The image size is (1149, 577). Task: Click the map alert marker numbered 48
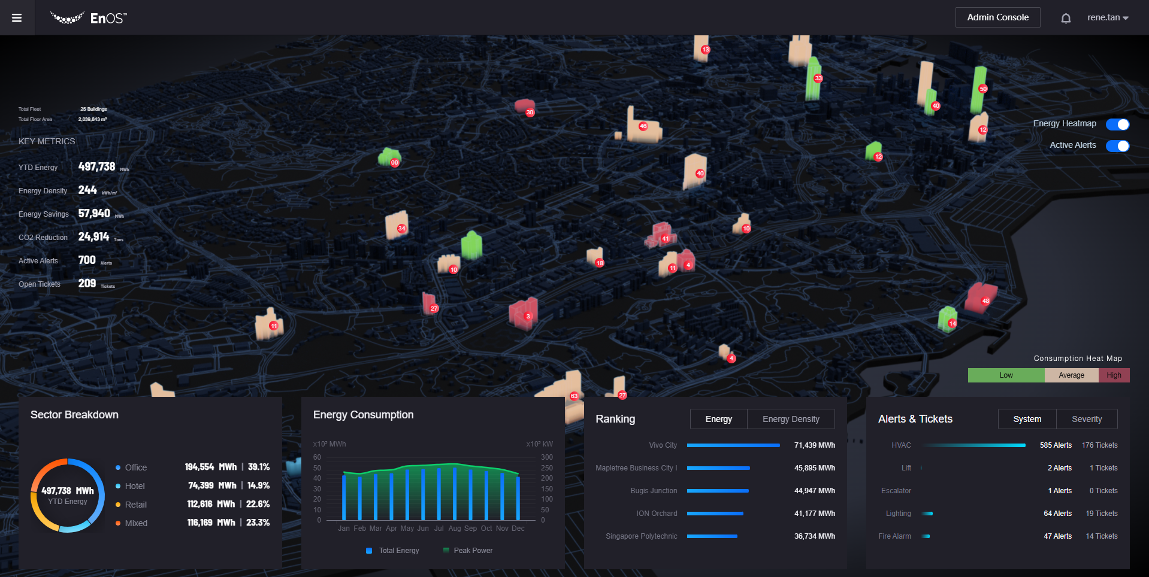985,301
